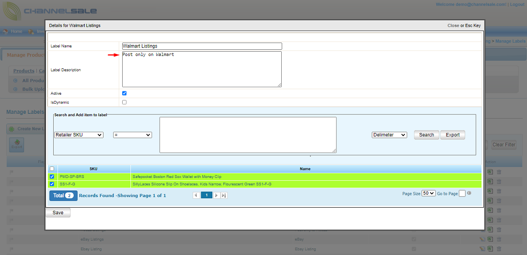Open the Retailer SKU dropdown

(79, 135)
